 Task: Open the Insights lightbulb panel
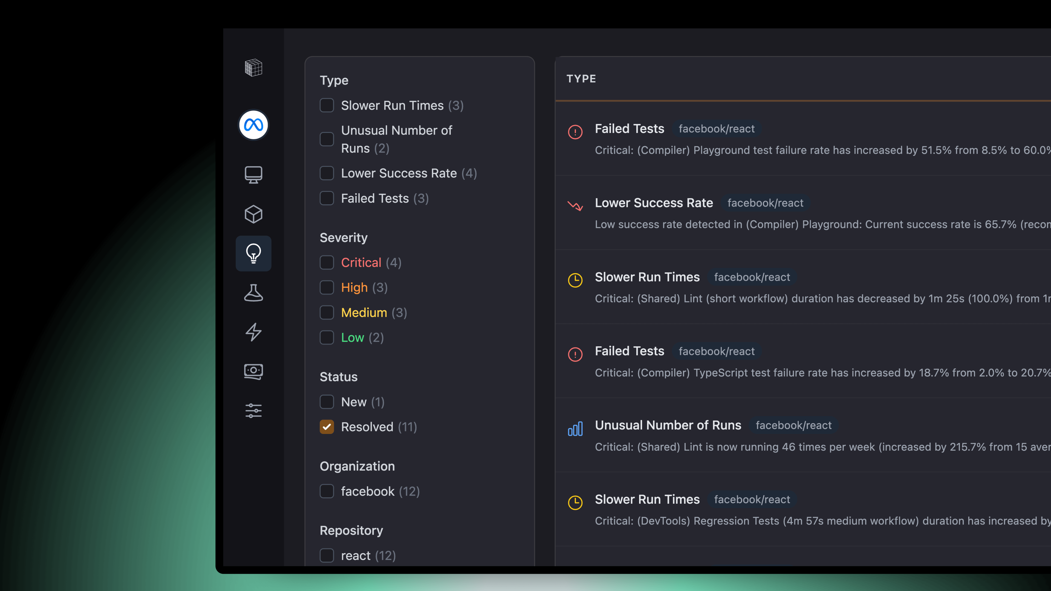[253, 253]
